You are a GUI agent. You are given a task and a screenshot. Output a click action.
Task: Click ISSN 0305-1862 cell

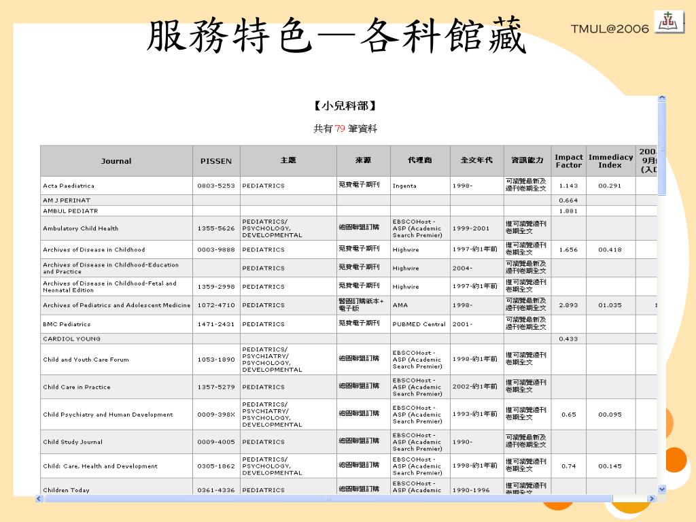tap(216, 466)
